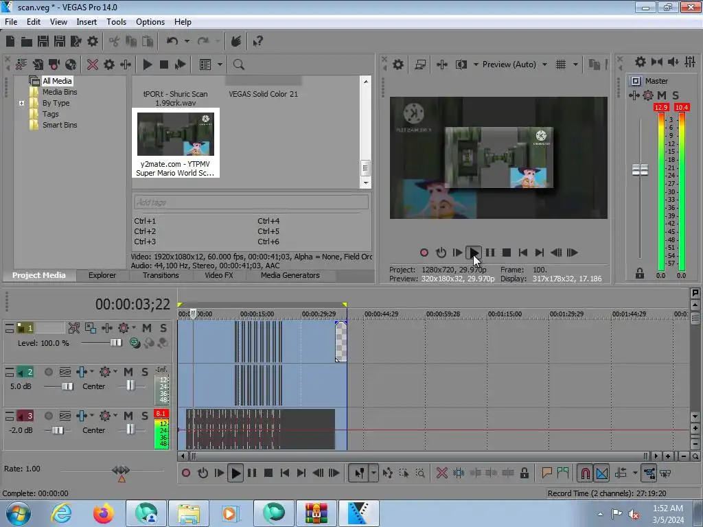Switch to the Video FX tab
Image resolution: width=703 pixels, height=527 pixels.
tap(219, 275)
